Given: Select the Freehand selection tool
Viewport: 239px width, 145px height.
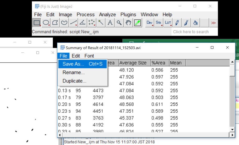Looking at the screenshot, I should pos(64,23).
